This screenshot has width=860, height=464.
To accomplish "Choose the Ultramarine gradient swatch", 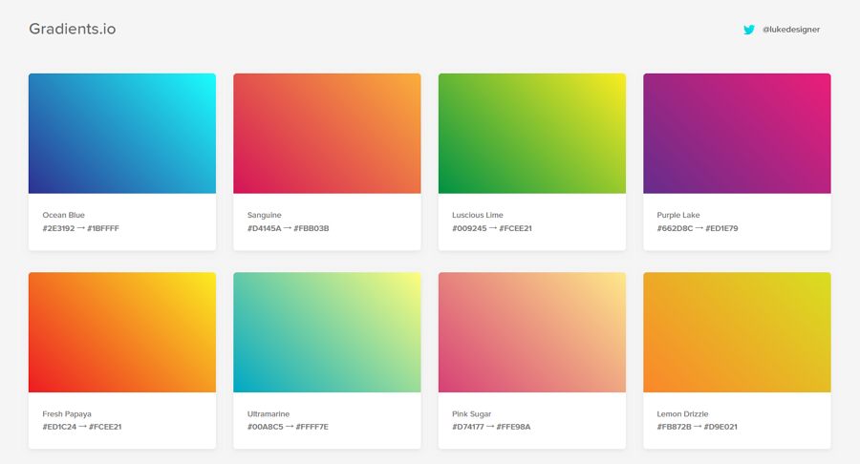I will [x=327, y=332].
